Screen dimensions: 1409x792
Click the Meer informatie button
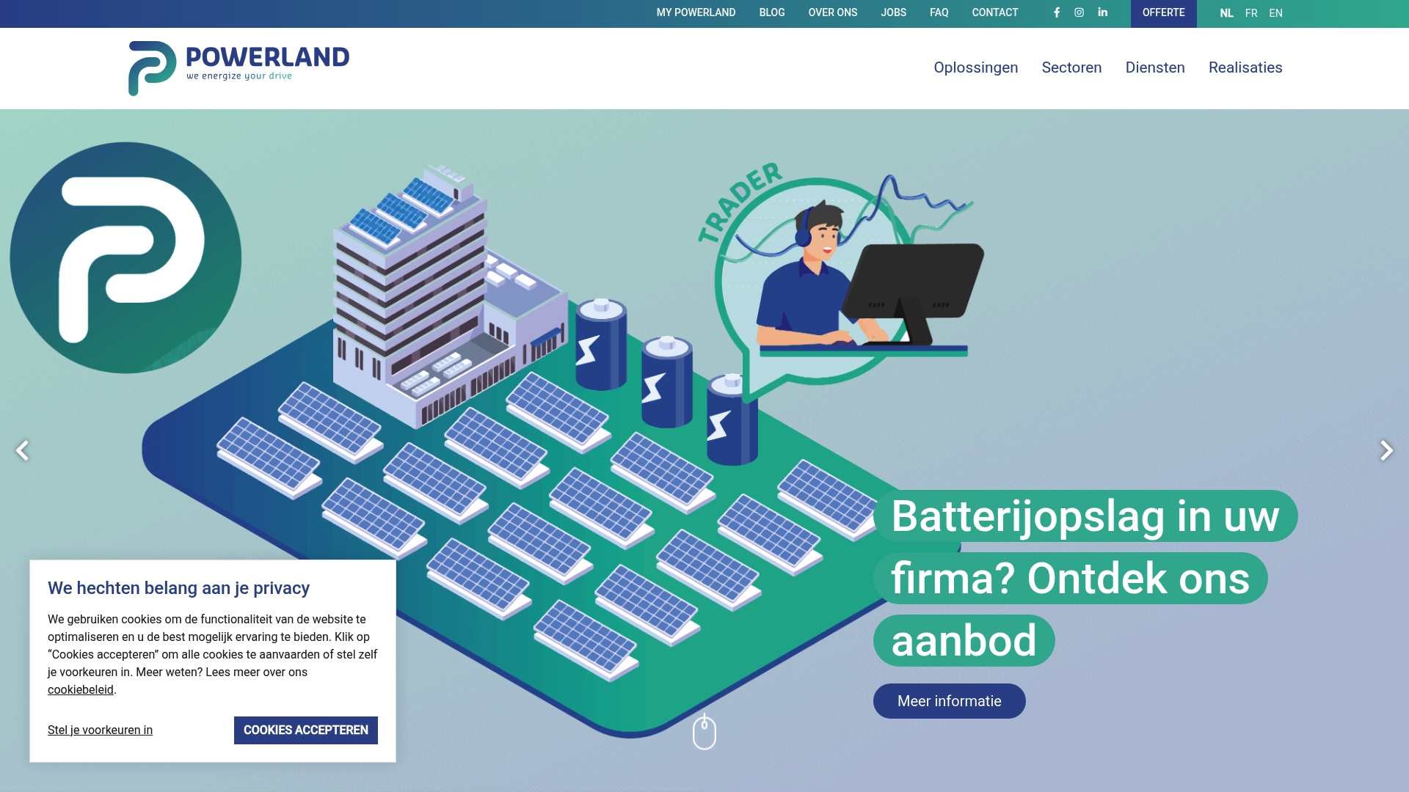(x=949, y=701)
